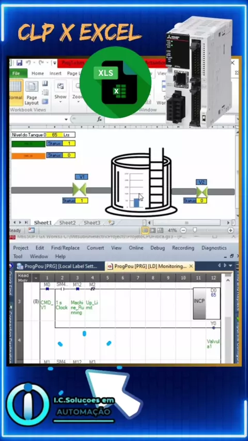Click the insert new sheet tab icon

[112, 223]
